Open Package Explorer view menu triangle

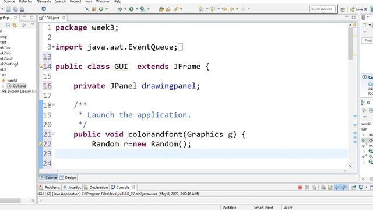(x=33, y=25)
